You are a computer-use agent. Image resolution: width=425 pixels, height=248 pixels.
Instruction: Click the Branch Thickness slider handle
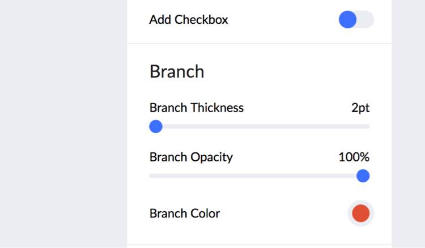pyautogui.click(x=156, y=126)
